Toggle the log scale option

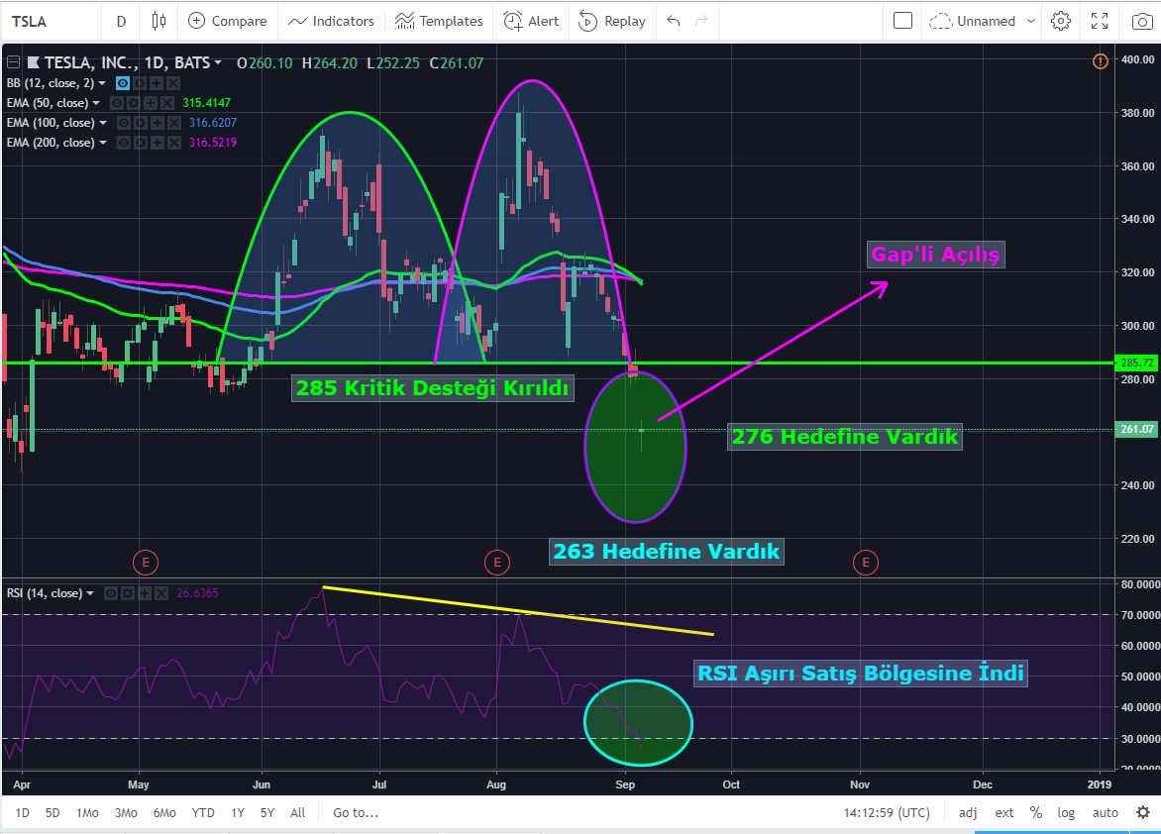point(1066,812)
